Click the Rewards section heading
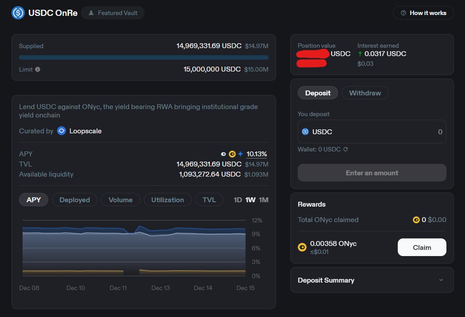The width and height of the screenshot is (465, 317). [x=311, y=204]
